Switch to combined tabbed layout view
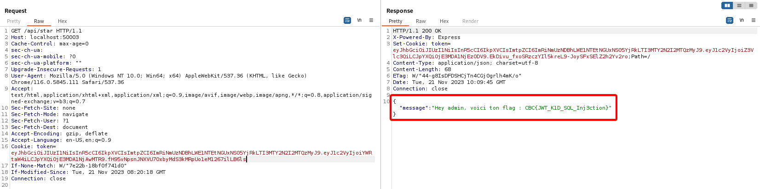 pyautogui.click(x=751, y=6)
